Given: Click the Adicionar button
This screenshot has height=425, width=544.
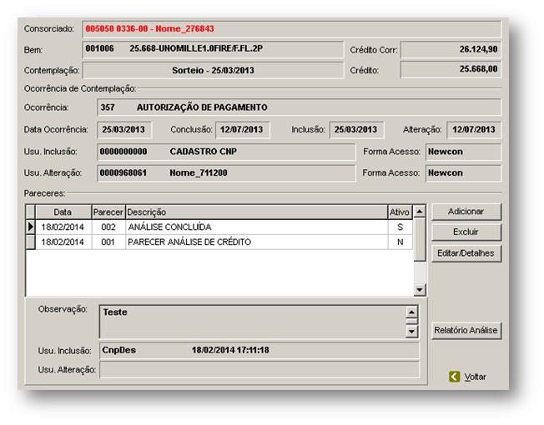Looking at the screenshot, I should 466,212.
